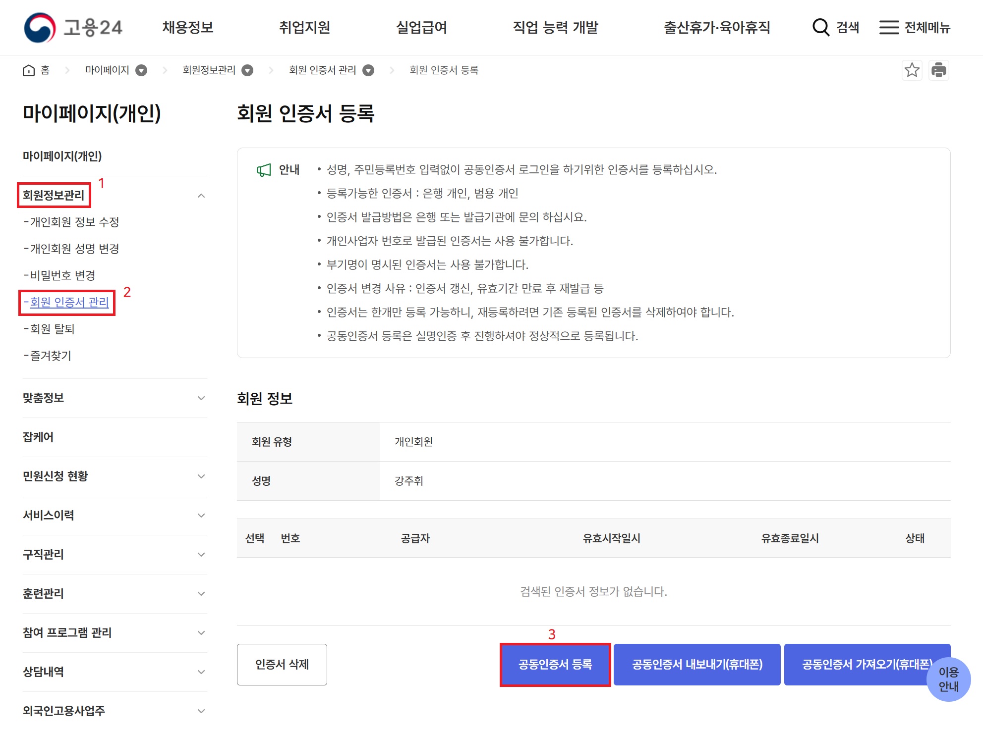Click the favorite star icon
The width and height of the screenshot is (983, 730).
(x=912, y=70)
